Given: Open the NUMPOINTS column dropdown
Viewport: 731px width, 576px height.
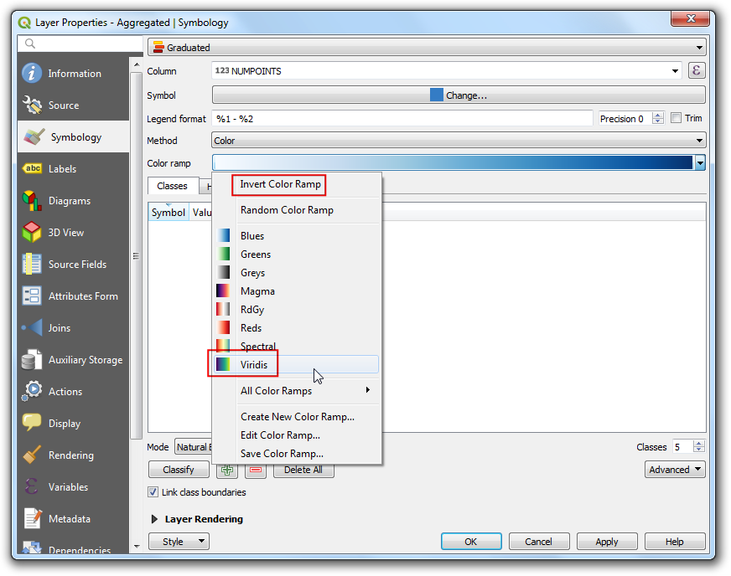Looking at the screenshot, I should 447,71.
